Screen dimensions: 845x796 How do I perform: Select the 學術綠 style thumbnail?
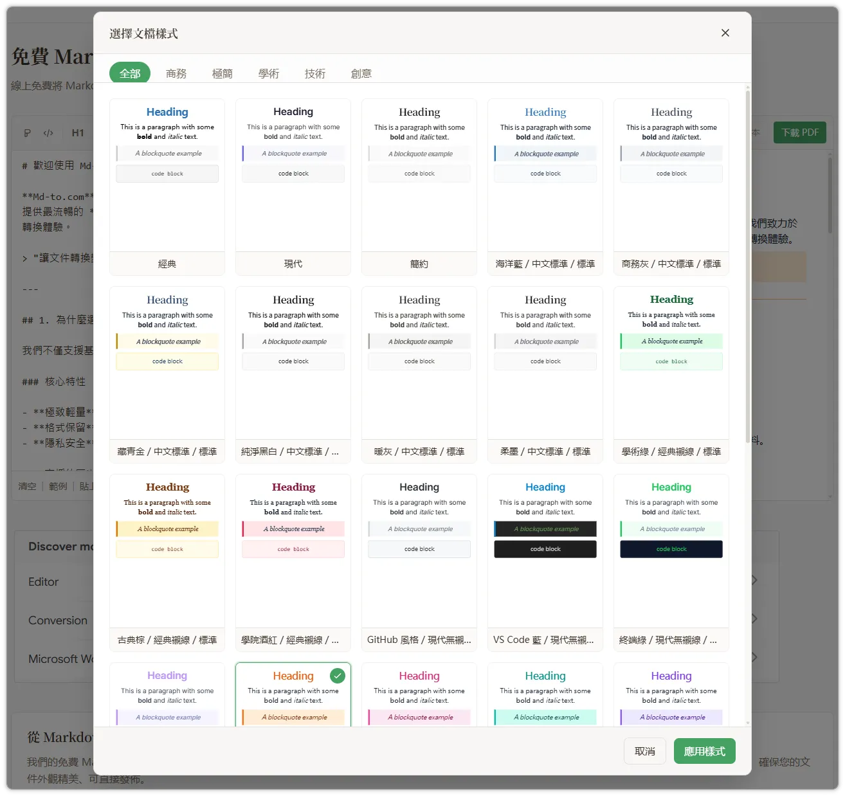[671, 374]
